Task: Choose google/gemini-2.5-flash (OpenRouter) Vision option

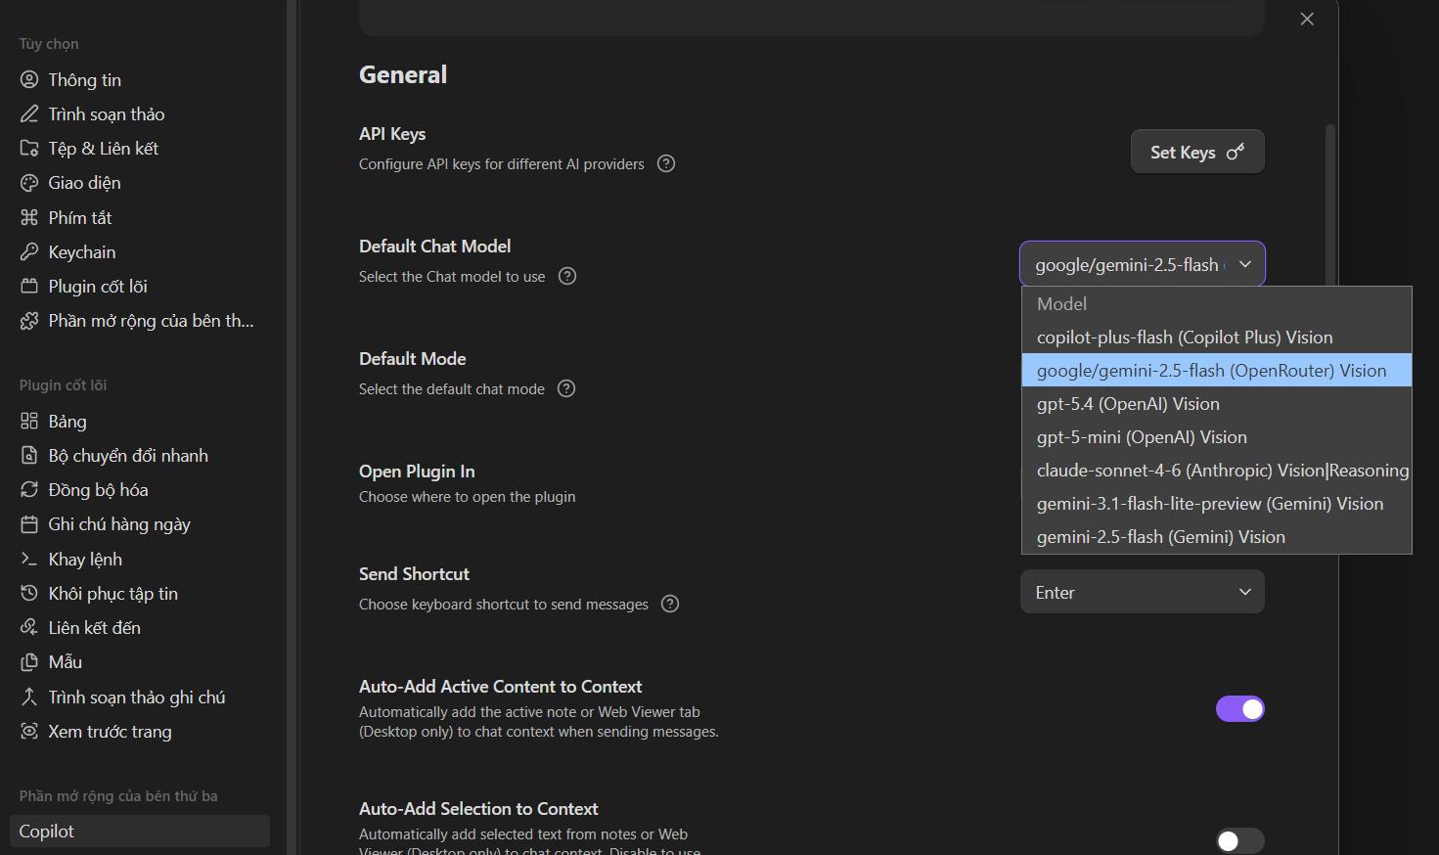Action: (x=1217, y=370)
